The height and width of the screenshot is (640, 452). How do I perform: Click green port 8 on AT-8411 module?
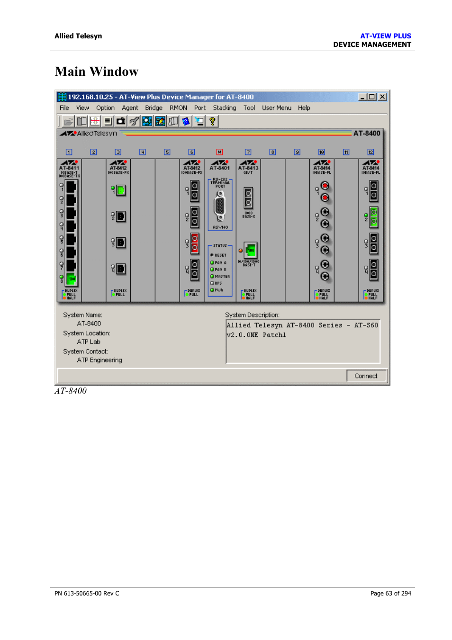(72, 279)
